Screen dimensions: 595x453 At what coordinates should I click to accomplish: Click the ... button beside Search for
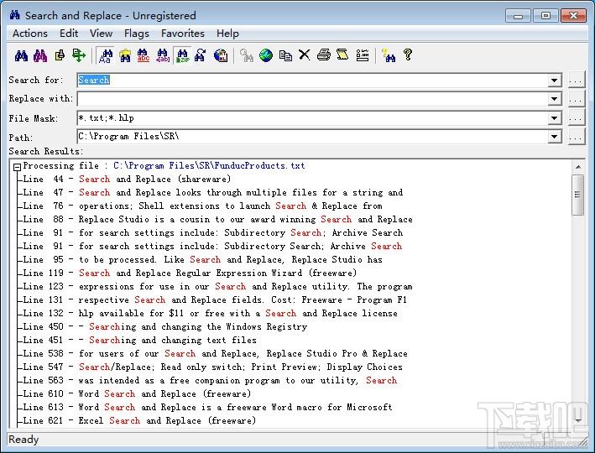coord(576,80)
